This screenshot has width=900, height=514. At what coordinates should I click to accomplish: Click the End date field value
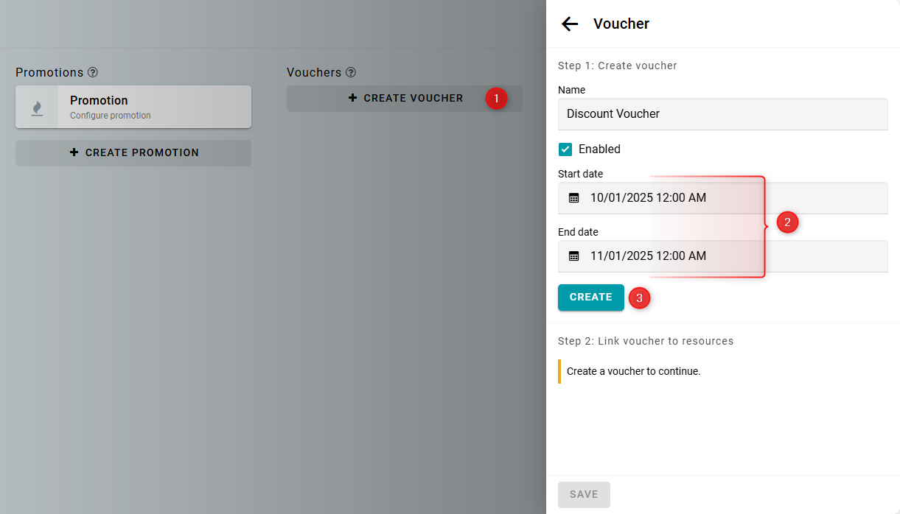(x=648, y=256)
